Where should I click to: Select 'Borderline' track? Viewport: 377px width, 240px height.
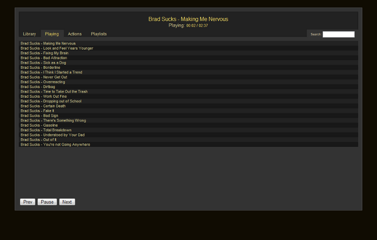[188, 67]
